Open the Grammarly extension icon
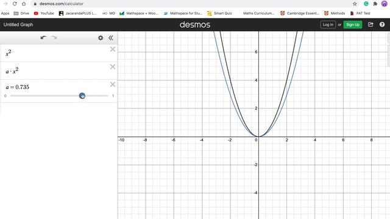Viewport: 390px width, 219px height. coord(366,4)
